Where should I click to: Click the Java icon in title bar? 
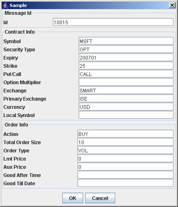pyautogui.click(x=5, y=5)
